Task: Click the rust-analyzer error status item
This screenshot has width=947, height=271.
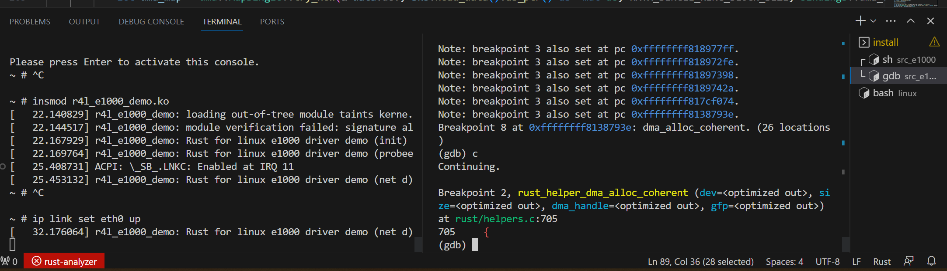Action: click(64, 261)
